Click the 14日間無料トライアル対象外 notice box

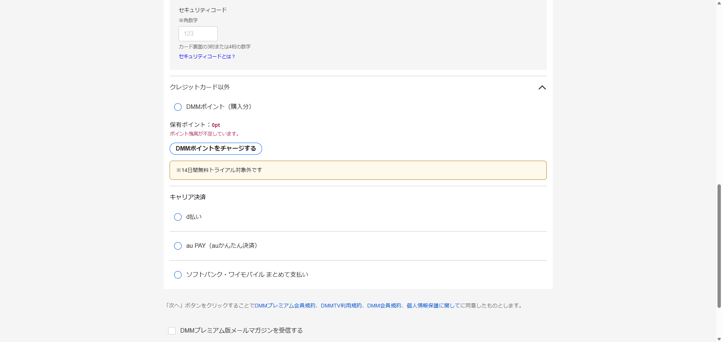pyautogui.click(x=358, y=170)
